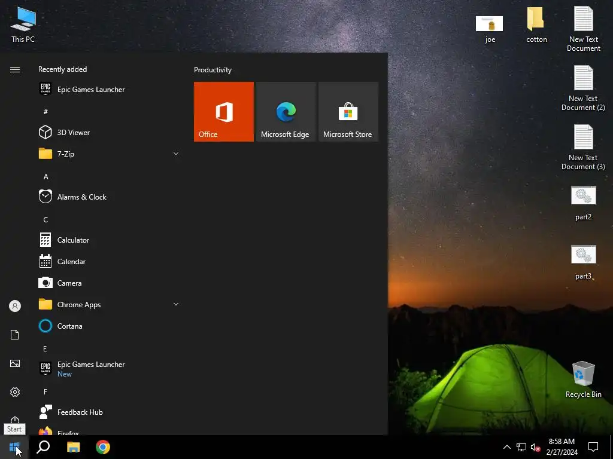Launch Google Chrome from the taskbar

pyautogui.click(x=103, y=447)
